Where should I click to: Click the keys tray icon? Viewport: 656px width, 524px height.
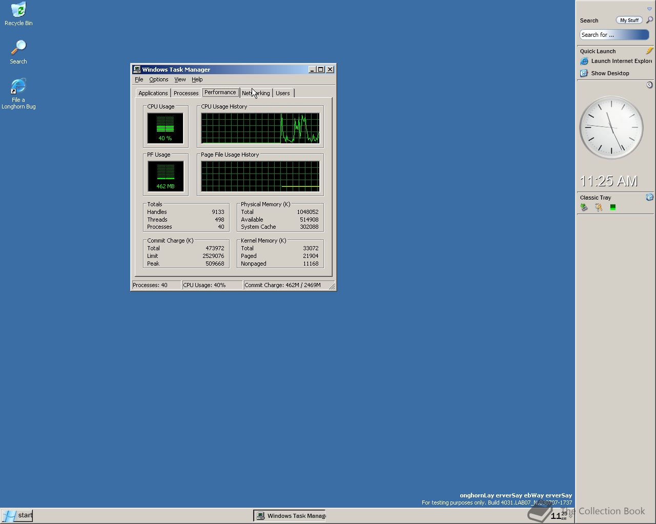pyautogui.click(x=598, y=207)
